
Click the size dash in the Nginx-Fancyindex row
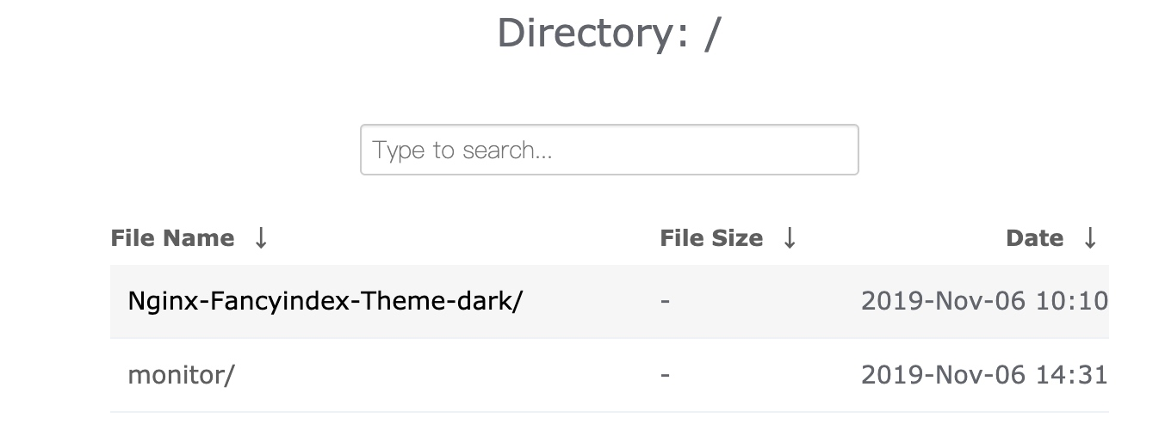point(666,301)
